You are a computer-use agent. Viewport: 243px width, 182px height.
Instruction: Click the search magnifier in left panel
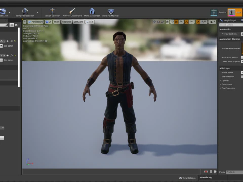(x=6, y=25)
